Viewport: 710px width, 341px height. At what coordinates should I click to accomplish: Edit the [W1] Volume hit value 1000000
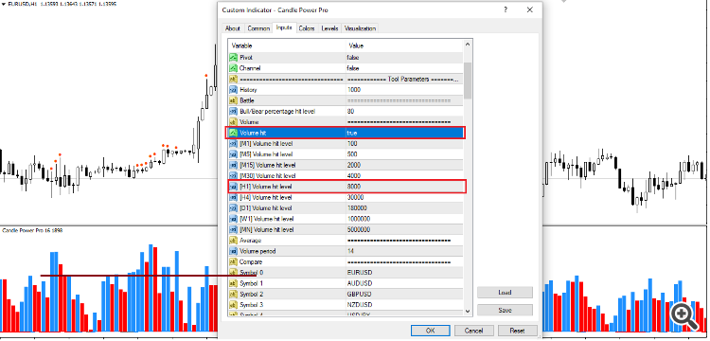359,219
